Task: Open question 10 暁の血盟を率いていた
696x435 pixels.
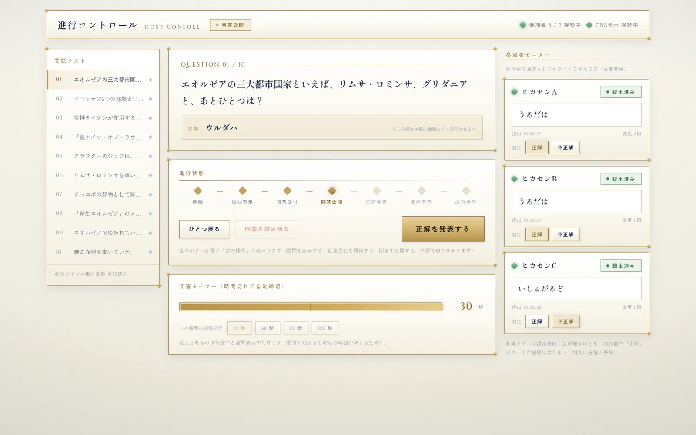Action: point(103,252)
